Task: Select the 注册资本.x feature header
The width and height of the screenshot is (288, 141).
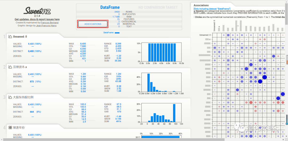Action: point(20,67)
